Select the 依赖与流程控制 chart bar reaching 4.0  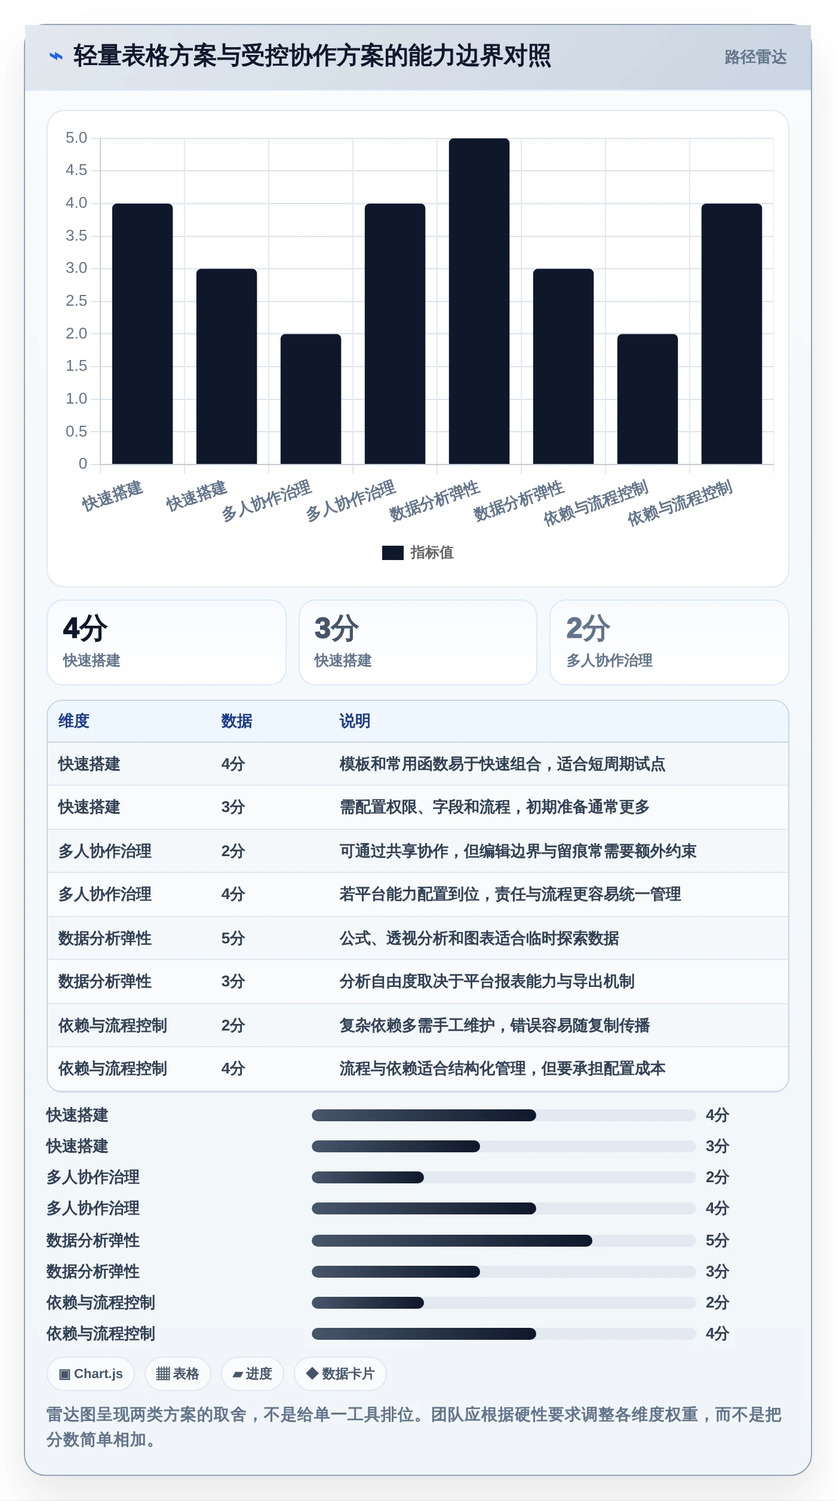732,334
